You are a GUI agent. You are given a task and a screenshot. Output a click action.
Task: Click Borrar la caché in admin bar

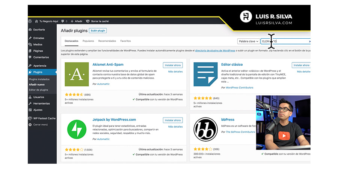click(x=97, y=21)
